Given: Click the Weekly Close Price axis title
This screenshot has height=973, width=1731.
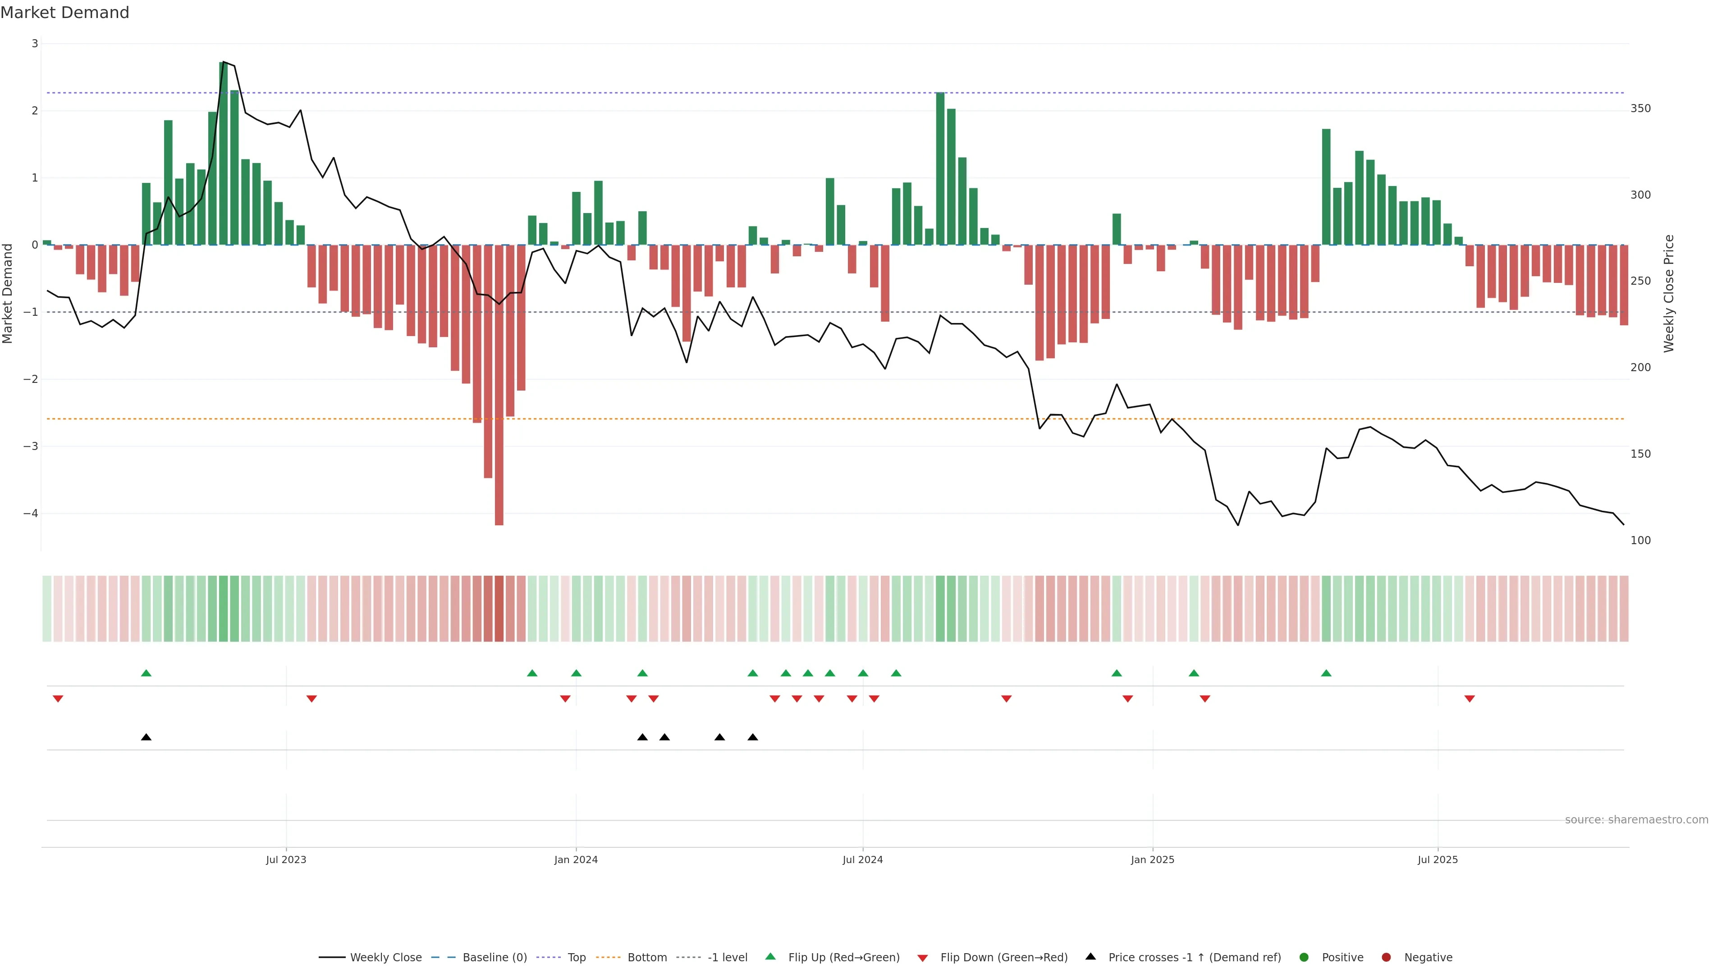Looking at the screenshot, I should (x=1668, y=293).
